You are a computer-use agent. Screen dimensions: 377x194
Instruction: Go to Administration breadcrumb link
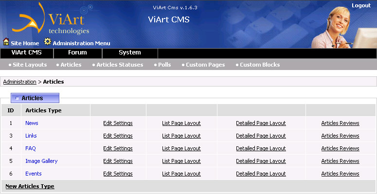tap(20, 82)
